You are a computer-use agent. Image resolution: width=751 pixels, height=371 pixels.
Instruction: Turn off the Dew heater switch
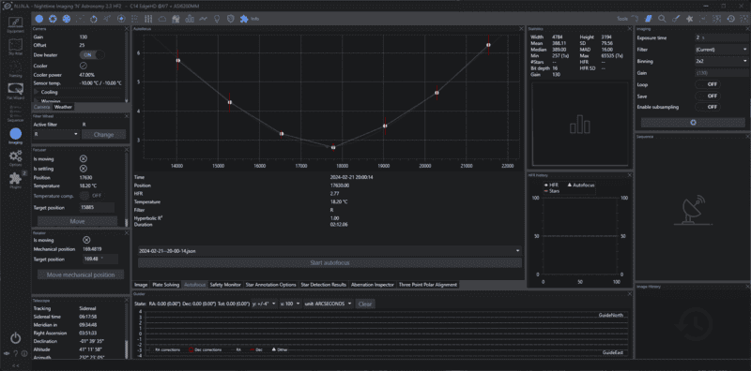(91, 55)
